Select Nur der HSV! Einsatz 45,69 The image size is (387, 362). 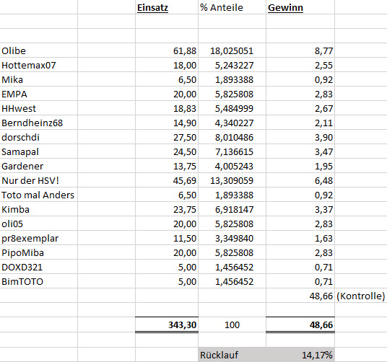(167, 180)
